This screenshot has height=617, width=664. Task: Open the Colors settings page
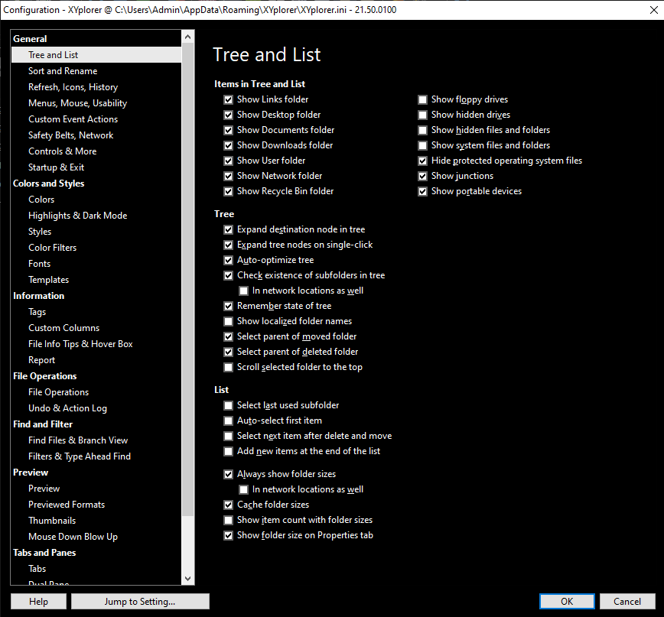pos(41,199)
